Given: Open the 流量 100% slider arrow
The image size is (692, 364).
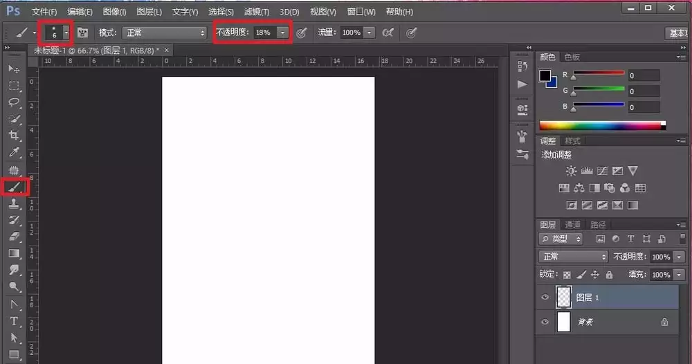Looking at the screenshot, I should [x=370, y=33].
